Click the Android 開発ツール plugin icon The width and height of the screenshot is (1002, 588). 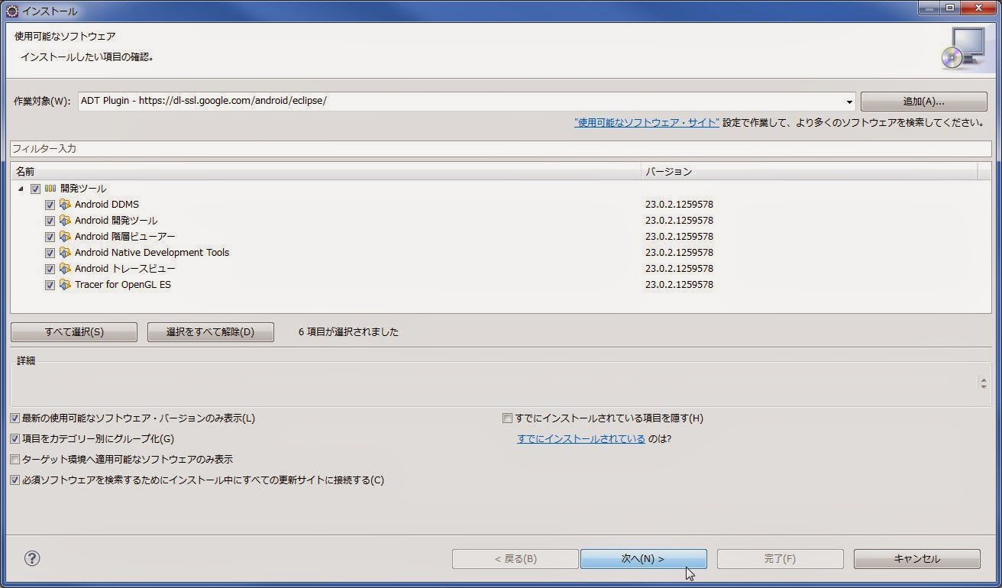coord(65,221)
